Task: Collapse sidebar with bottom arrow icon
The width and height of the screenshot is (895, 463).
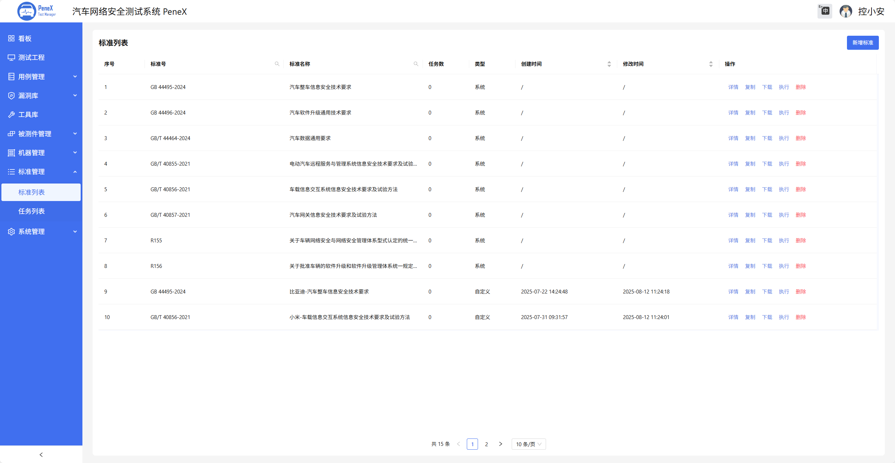Action: (x=41, y=455)
